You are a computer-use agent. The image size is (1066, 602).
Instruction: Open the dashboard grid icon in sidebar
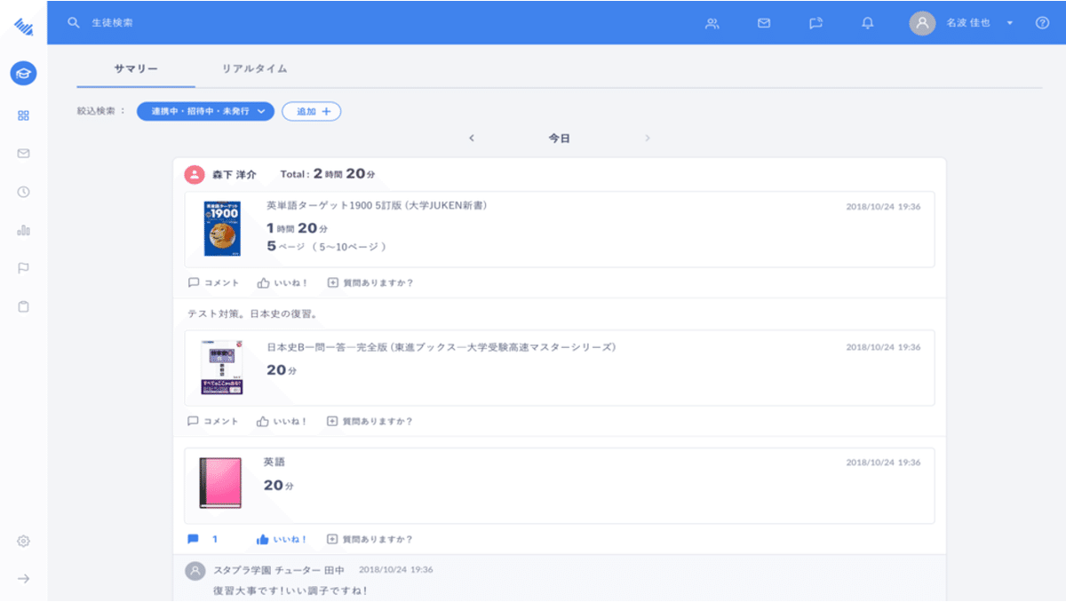coord(22,115)
